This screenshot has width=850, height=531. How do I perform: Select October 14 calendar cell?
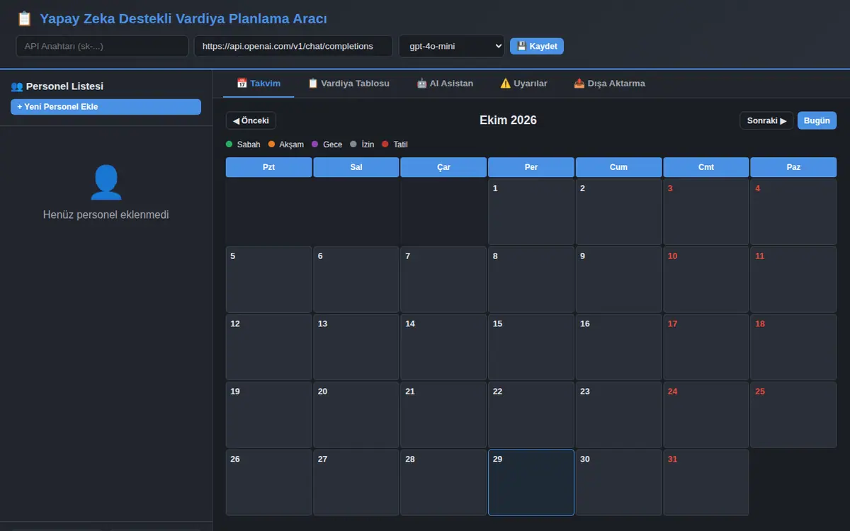443,347
